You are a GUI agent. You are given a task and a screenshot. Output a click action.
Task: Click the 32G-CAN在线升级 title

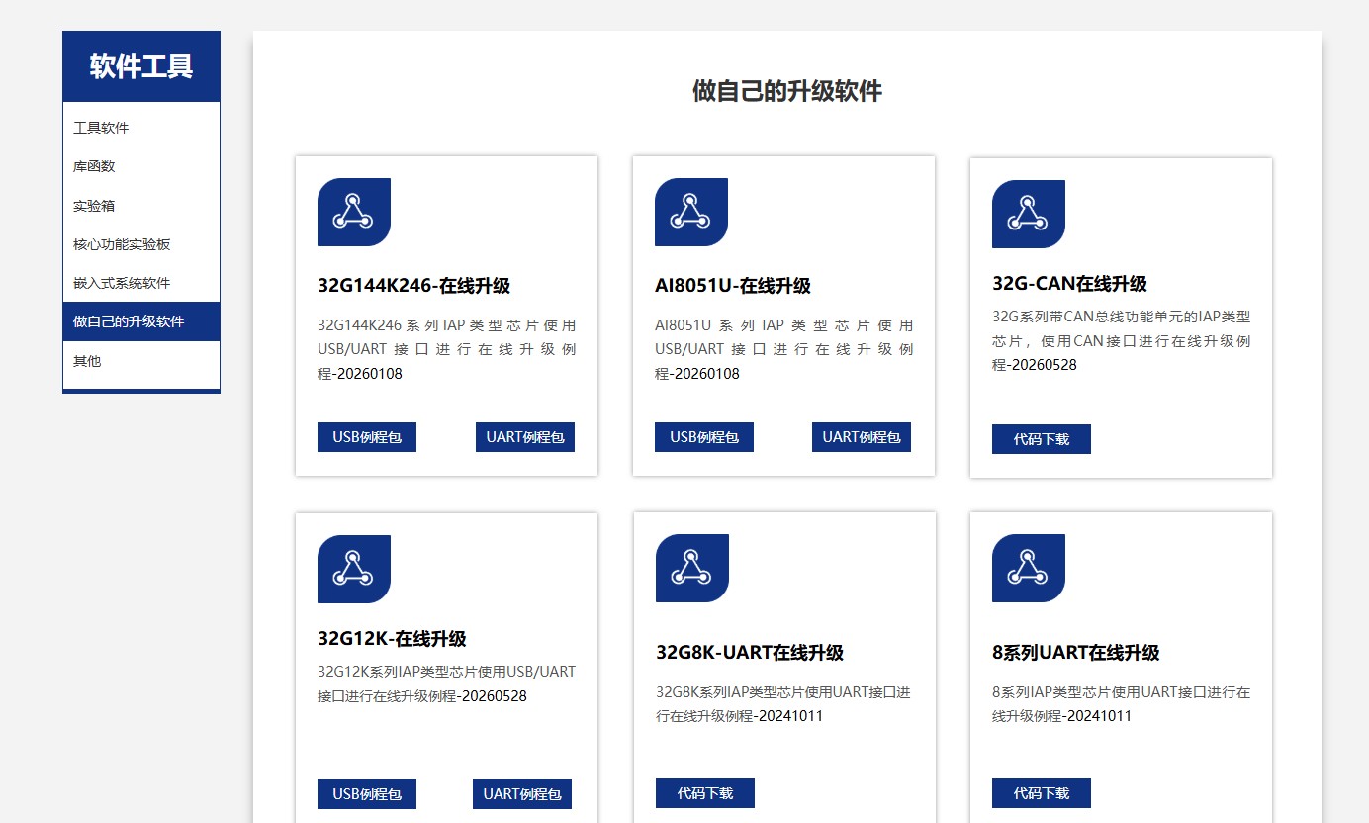coord(1069,284)
